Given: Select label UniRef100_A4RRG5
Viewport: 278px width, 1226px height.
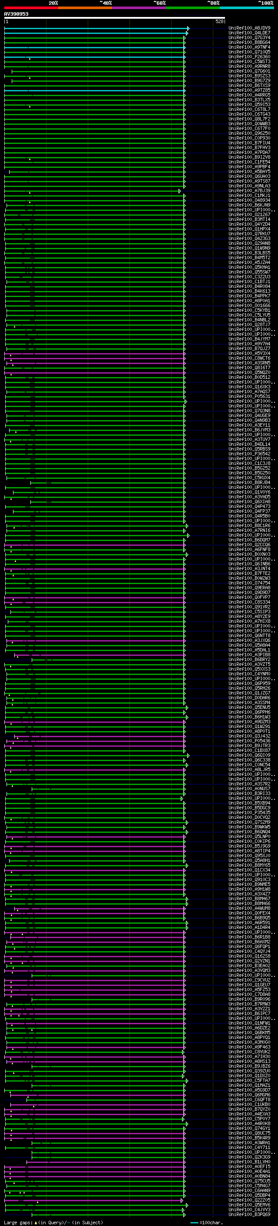Looking at the screenshot, I should [x=249, y=95].
